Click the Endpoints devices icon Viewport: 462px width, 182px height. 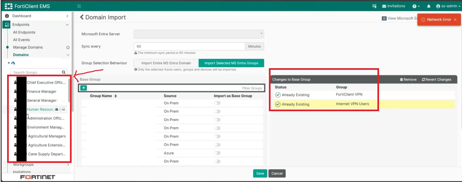click(7, 25)
